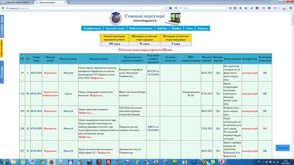Bookmark this page with the star icon
Image resolution: width=294 pixels, height=165 pixels.
coord(231,8)
